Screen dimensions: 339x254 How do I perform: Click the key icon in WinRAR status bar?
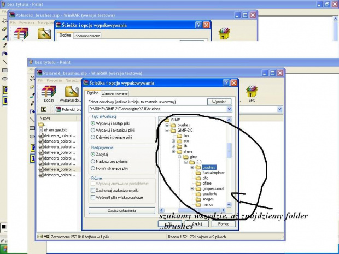coord(46,237)
